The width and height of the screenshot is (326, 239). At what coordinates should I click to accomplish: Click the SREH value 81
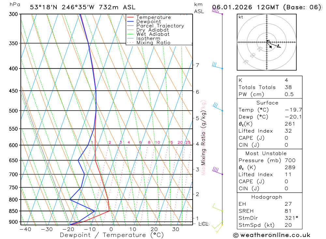coord(288,211)
